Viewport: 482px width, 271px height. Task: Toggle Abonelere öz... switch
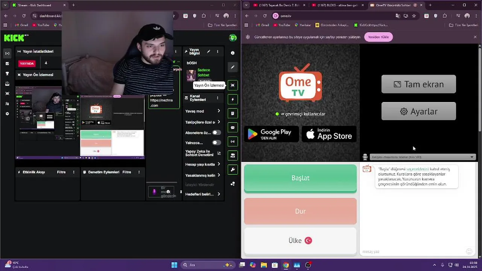(x=216, y=132)
